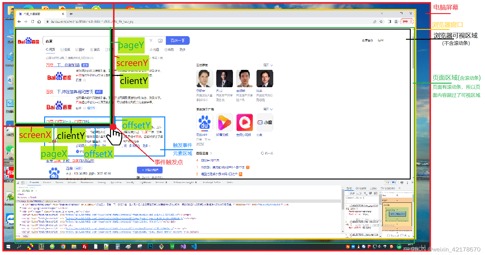The image size is (485, 255).
Task: Open Chrome from the taskbar
Action: [x=63, y=247]
